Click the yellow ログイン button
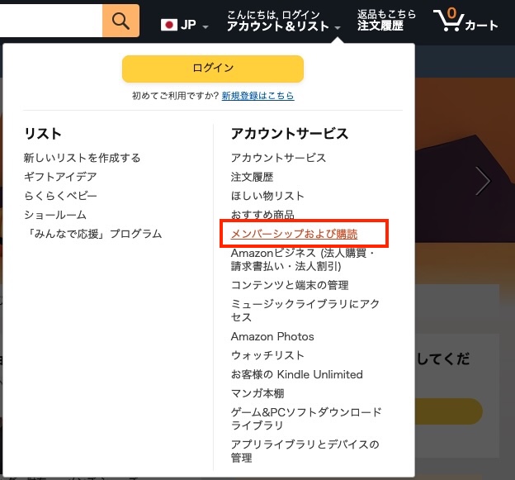Screen dimensions: 515x480 click(x=213, y=69)
